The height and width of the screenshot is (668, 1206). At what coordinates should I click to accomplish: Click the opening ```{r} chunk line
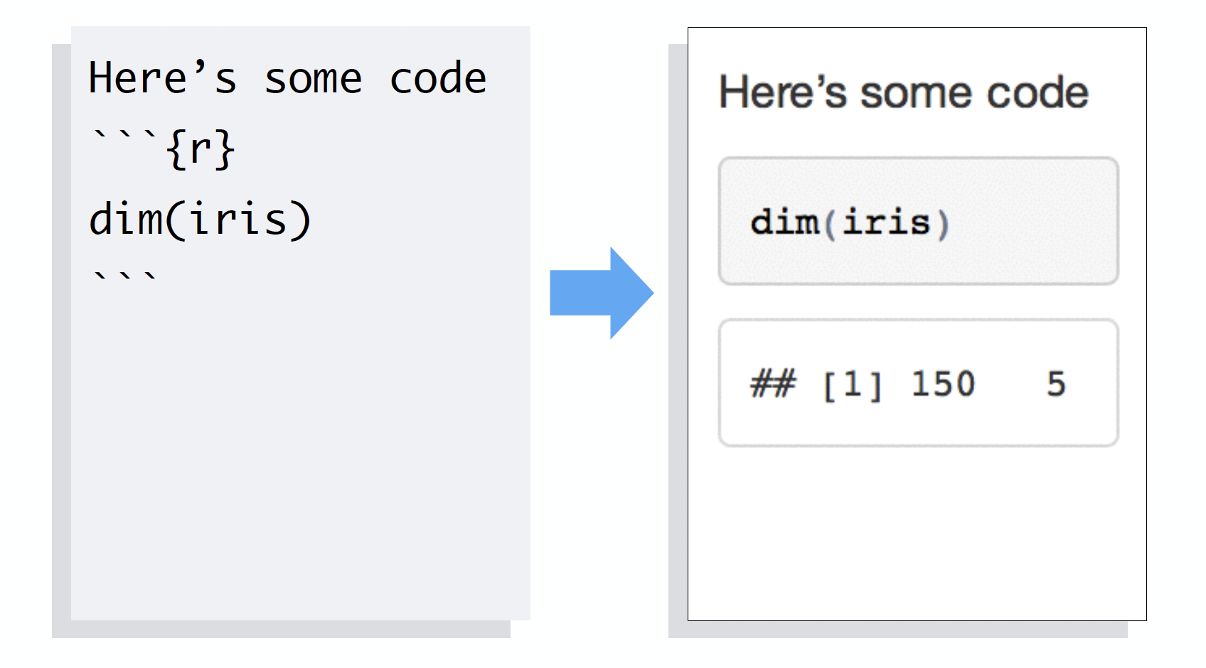click(x=163, y=149)
